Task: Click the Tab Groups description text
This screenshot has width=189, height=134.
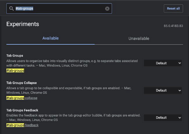Action: tap(72, 63)
